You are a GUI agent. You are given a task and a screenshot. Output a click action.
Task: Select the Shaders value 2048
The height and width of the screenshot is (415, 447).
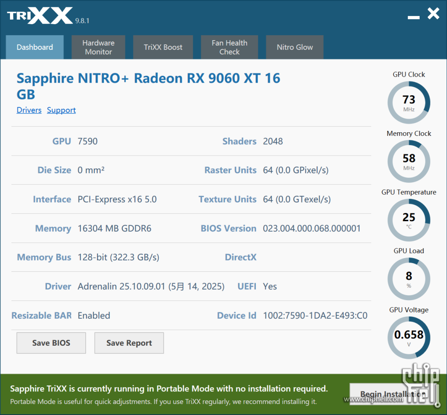[x=273, y=141]
